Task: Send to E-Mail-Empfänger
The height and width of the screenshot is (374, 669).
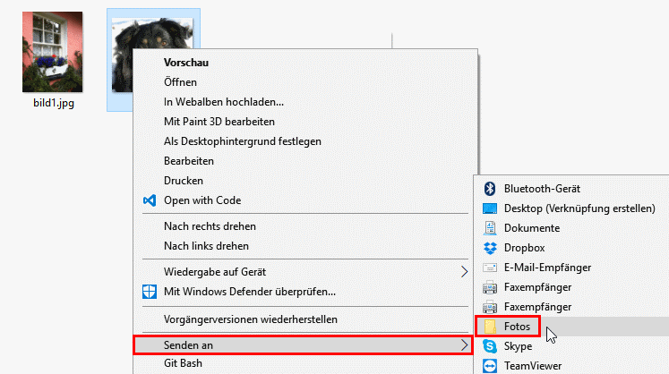Action: point(547,268)
